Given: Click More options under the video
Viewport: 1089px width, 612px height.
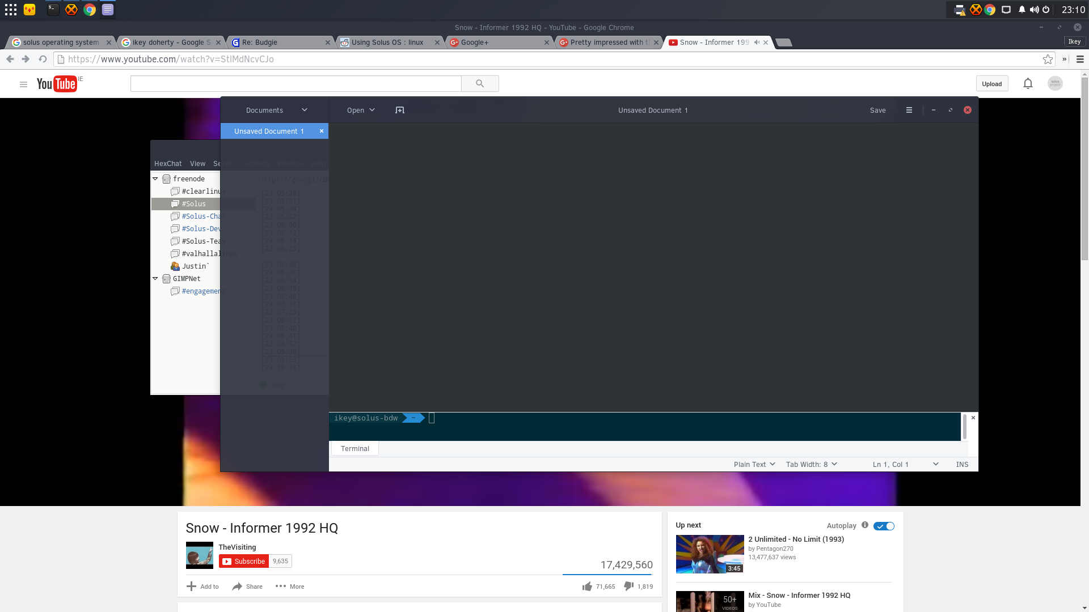Looking at the screenshot, I should click(290, 586).
